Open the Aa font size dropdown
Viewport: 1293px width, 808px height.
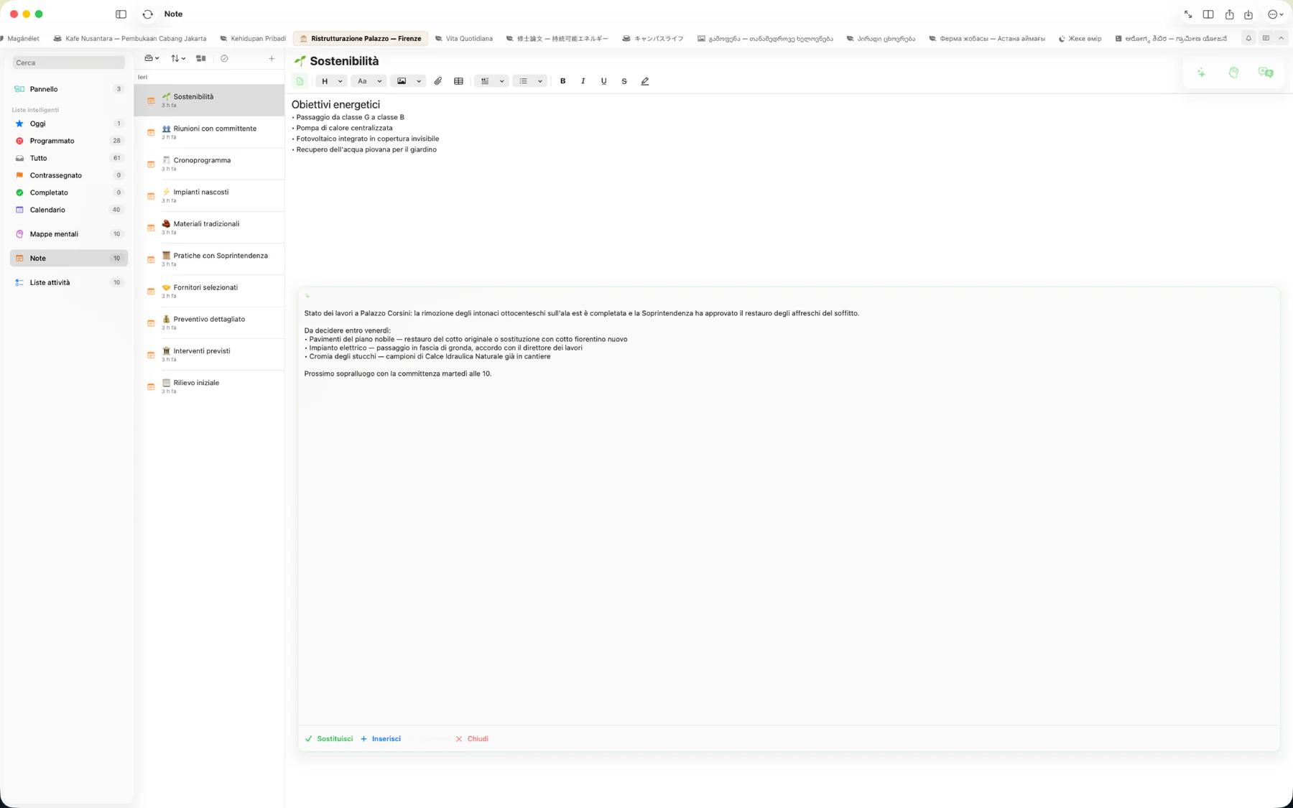[369, 81]
